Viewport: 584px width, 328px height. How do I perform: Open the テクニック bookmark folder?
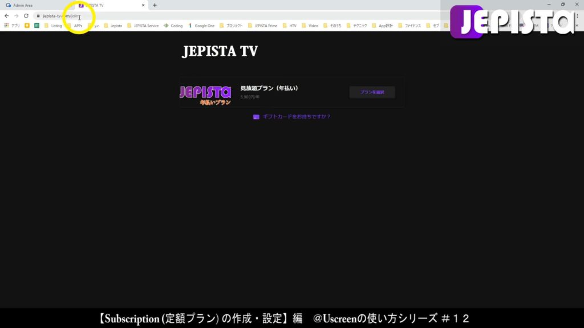357,26
